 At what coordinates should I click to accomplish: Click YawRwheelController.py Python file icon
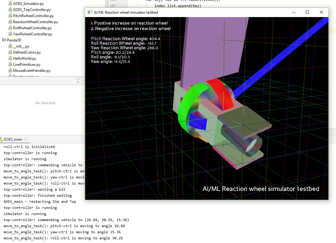point(10,34)
